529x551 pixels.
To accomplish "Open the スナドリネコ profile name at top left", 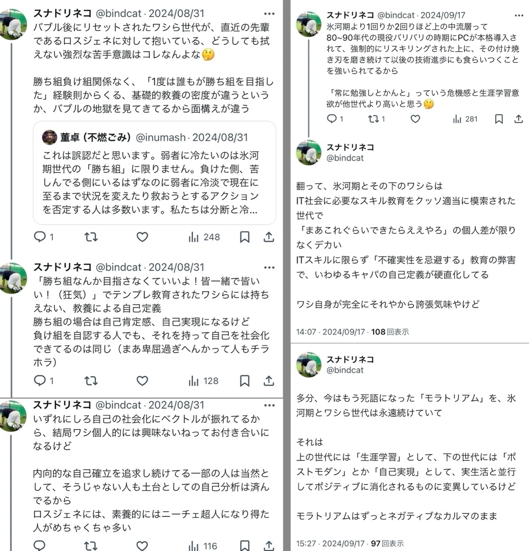I will (63, 14).
